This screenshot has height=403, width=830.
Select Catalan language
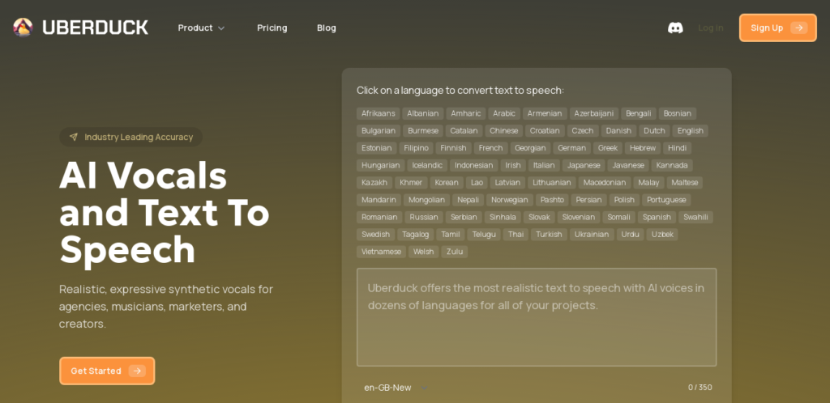coord(464,131)
